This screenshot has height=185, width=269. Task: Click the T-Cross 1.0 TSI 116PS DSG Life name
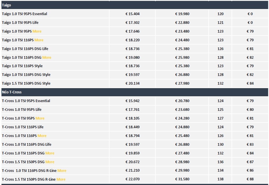pyautogui.click(x=27, y=145)
